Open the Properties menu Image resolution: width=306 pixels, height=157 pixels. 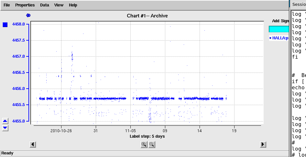click(25, 5)
